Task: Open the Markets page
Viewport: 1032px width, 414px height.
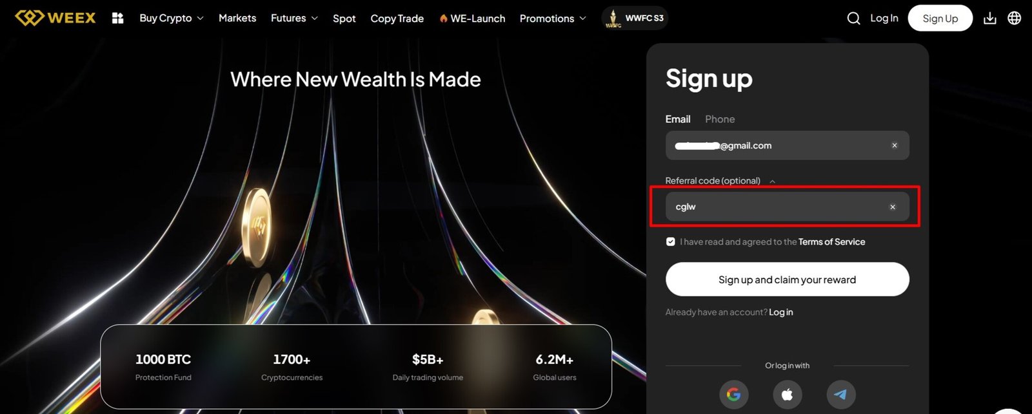Action: point(237,18)
